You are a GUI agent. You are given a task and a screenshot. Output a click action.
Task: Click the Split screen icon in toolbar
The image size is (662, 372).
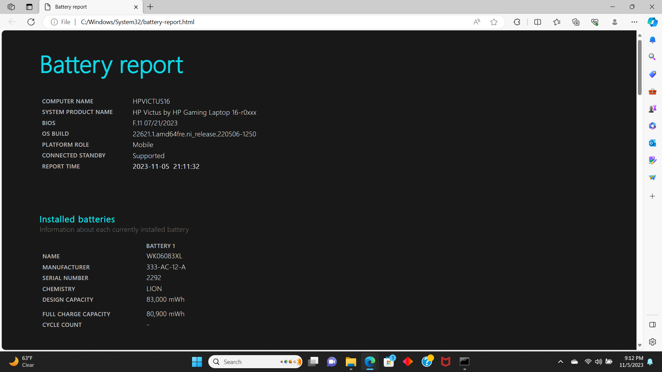(x=538, y=22)
